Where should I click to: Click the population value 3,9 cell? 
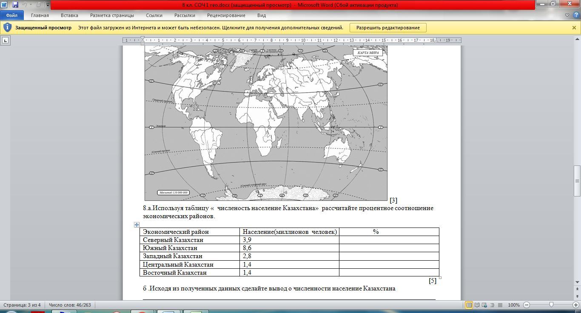tap(289, 240)
